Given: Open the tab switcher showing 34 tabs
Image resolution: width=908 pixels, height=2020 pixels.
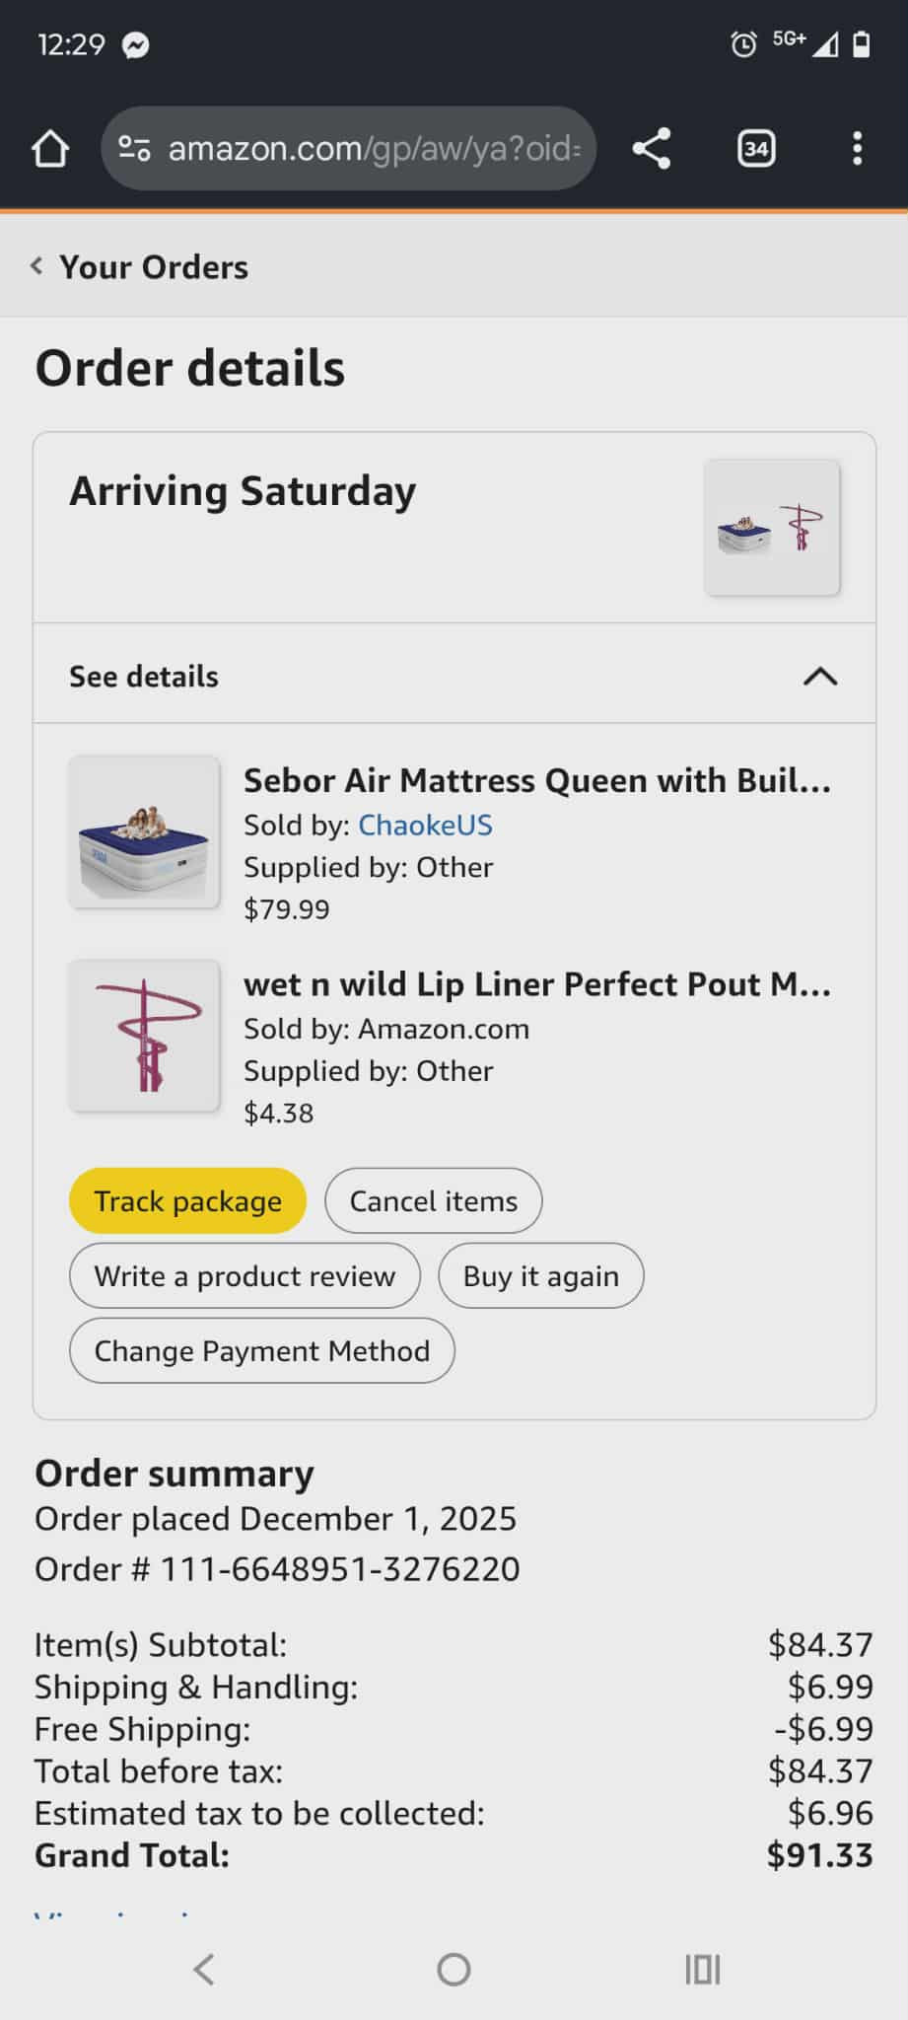Looking at the screenshot, I should tap(755, 149).
